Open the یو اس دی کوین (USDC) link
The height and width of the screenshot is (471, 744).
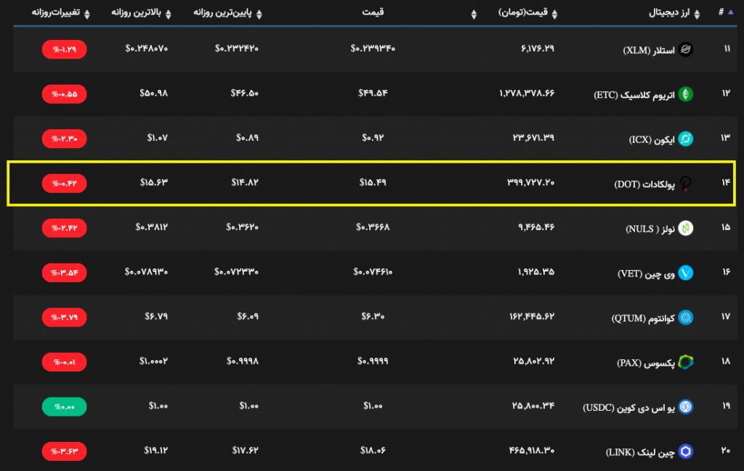click(x=628, y=408)
